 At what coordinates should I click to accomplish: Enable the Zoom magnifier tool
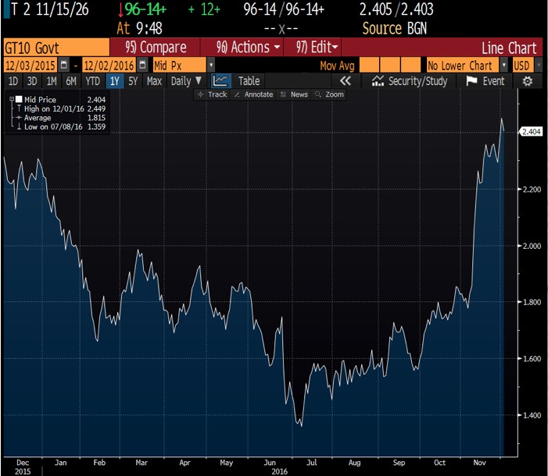(x=330, y=94)
